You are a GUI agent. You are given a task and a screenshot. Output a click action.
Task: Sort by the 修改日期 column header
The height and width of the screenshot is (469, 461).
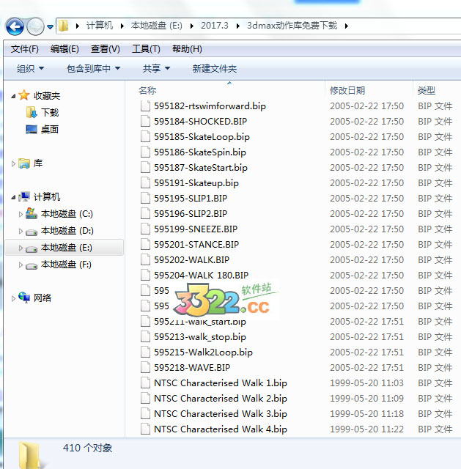coord(347,90)
